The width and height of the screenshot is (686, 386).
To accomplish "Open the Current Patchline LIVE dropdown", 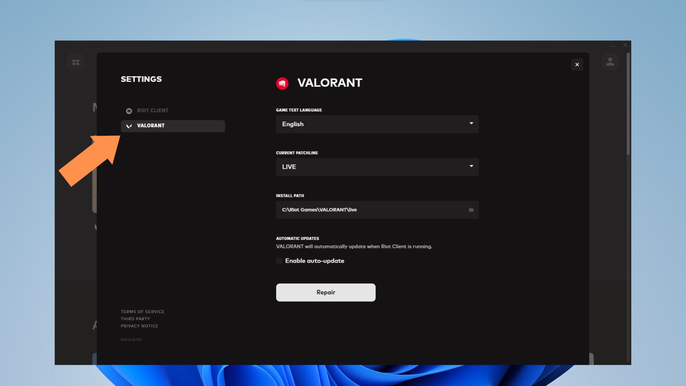I will click(377, 167).
